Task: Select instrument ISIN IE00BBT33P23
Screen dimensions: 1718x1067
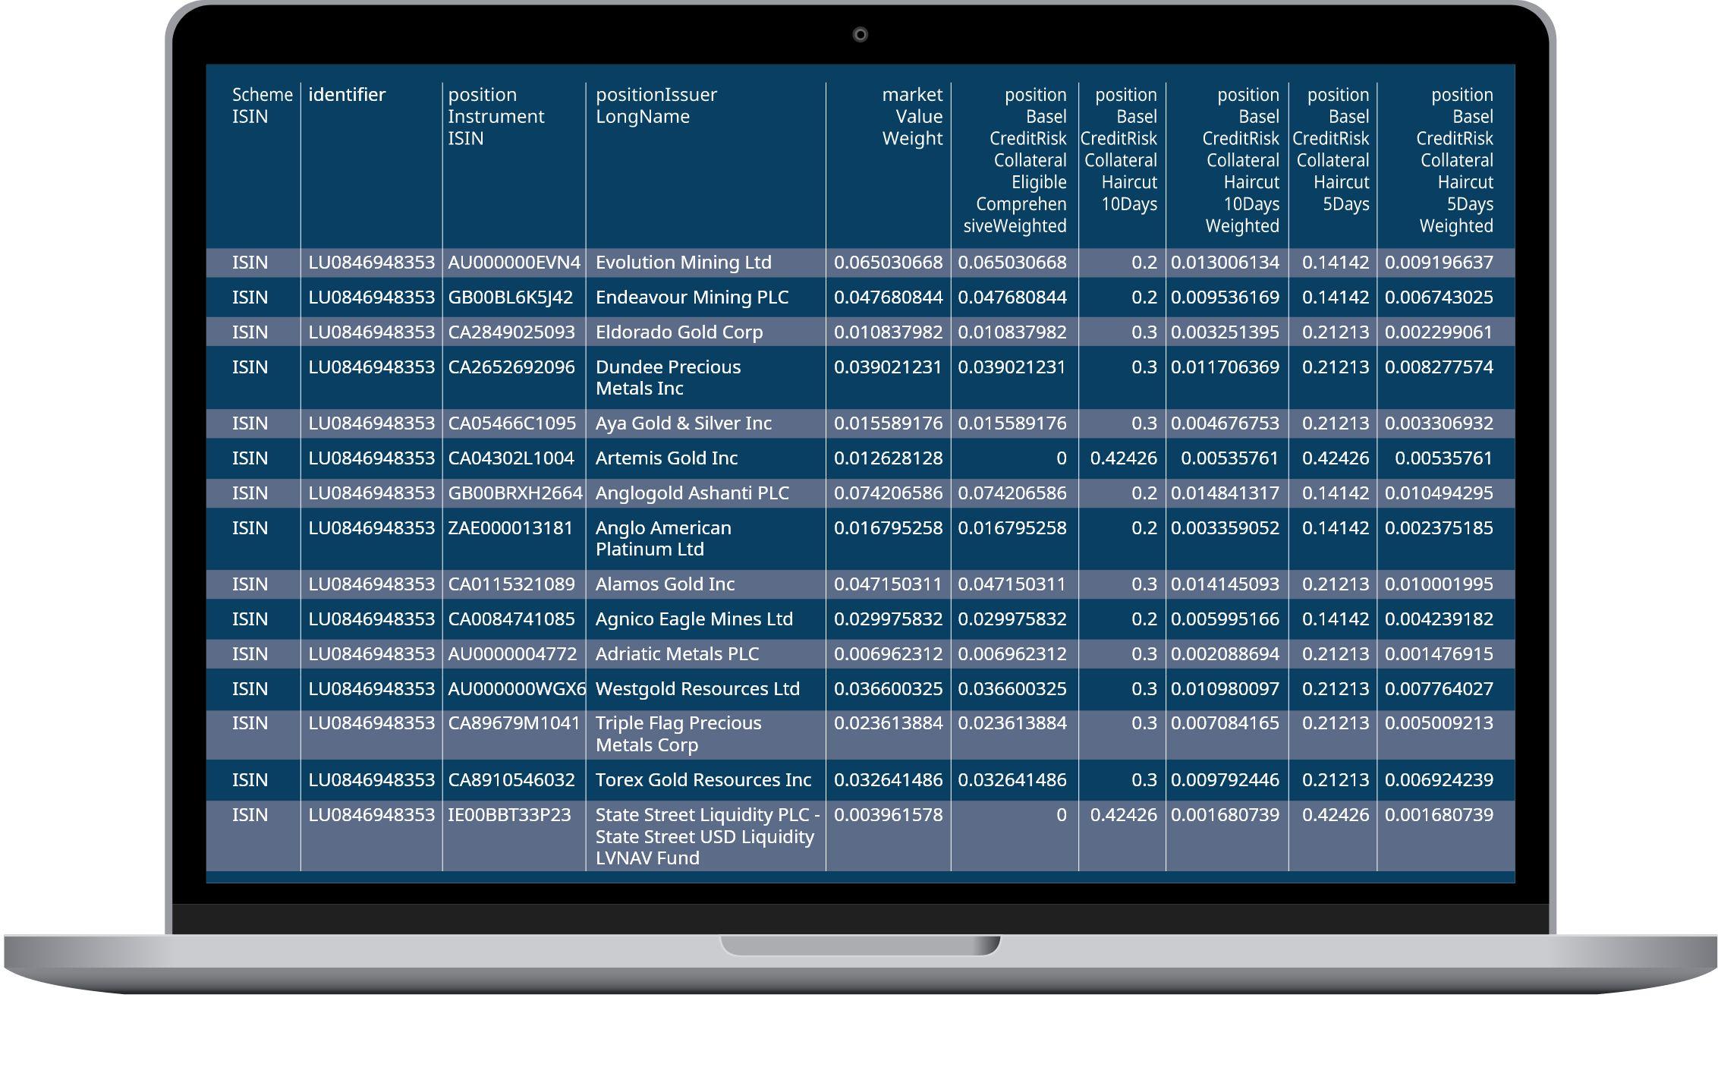Action: tap(508, 815)
